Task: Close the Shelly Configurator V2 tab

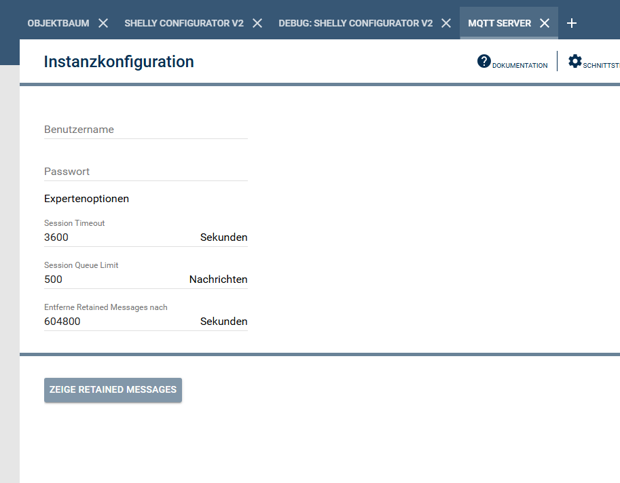Action: point(257,23)
